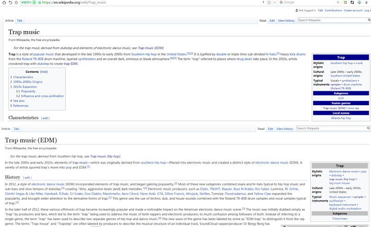Image resolution: width=371 pixels, height=227 pixels.
Task: Click the large gray download arrow icon
Action: [359, 2]
